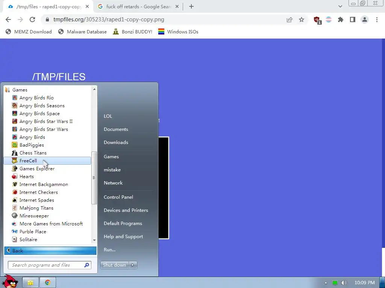Open the Run... dialog
This screenshot has height=288, width=385.
[109, 249]
